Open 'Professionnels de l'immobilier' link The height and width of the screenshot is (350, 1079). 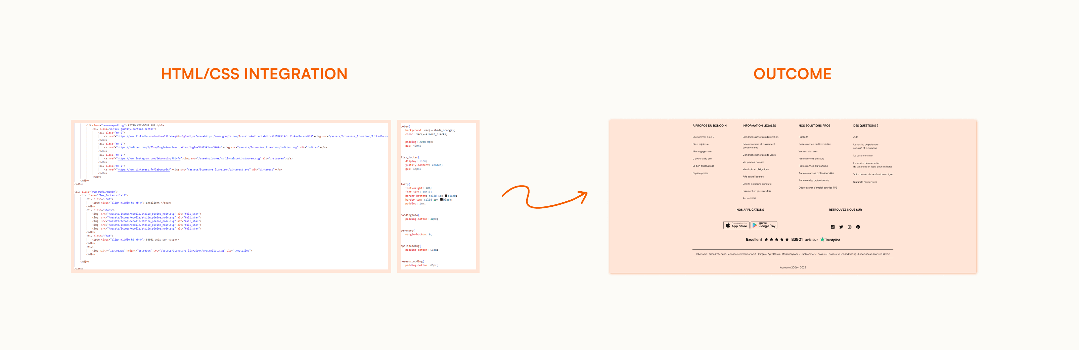[x=814, y=144]
